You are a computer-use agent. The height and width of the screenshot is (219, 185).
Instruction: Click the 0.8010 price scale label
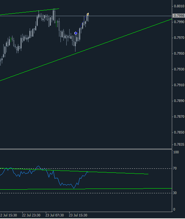[x=179, y=6]
